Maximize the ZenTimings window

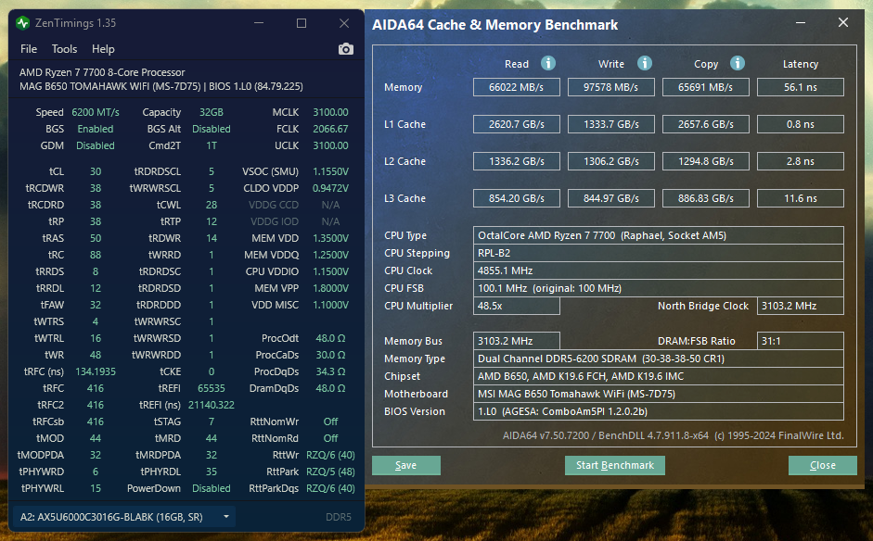point(302,23)
